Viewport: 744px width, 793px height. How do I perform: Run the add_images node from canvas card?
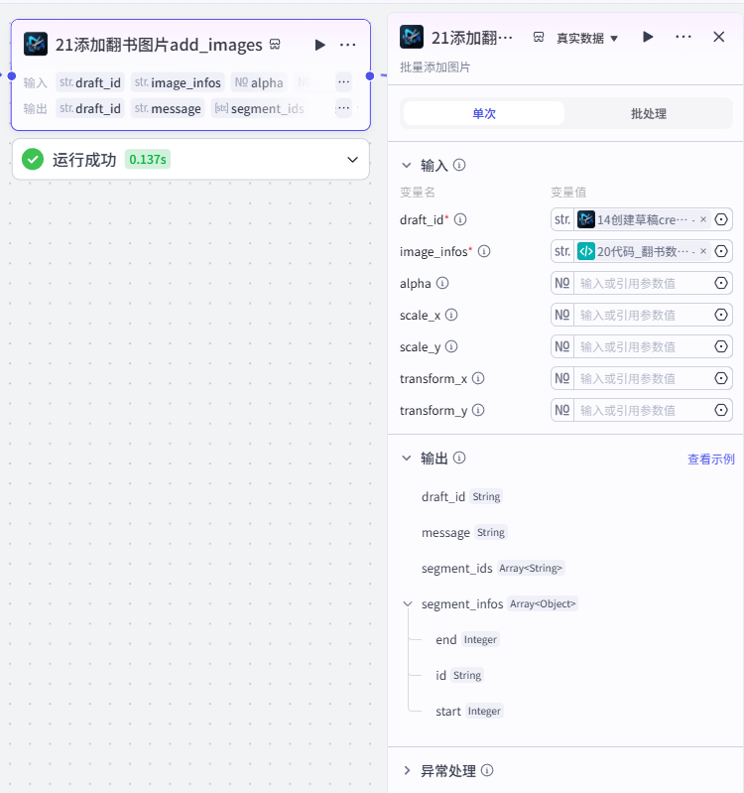coord(319,45)
